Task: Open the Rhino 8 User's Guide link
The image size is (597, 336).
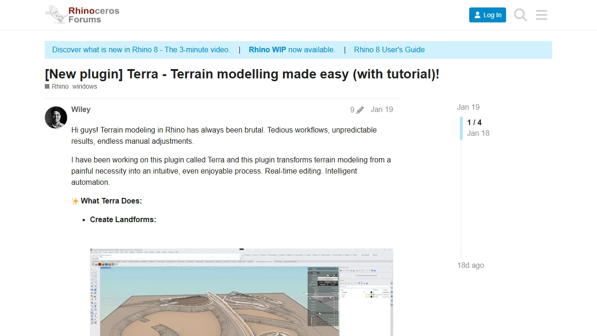Action: coord(389,49)
